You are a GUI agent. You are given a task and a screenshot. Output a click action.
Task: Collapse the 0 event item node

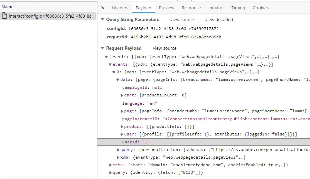point(114,72)
